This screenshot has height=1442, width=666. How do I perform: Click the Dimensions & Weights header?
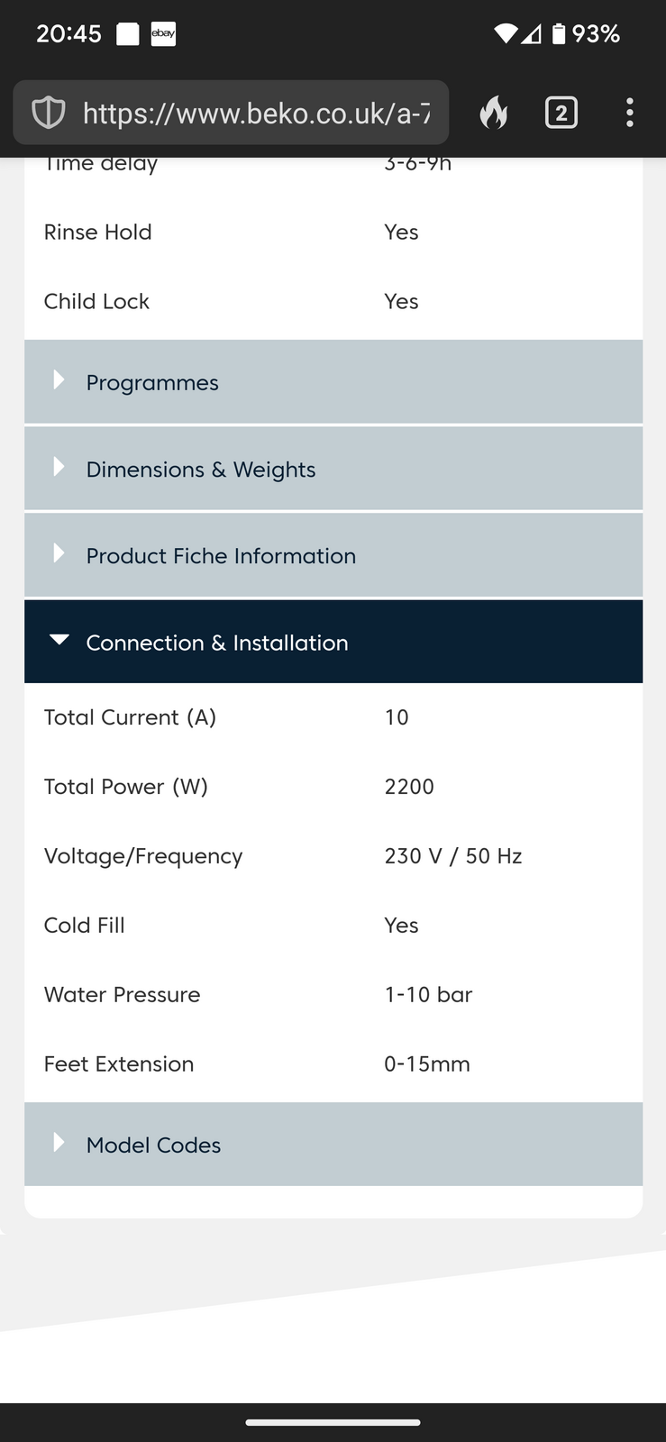point(333,469)
